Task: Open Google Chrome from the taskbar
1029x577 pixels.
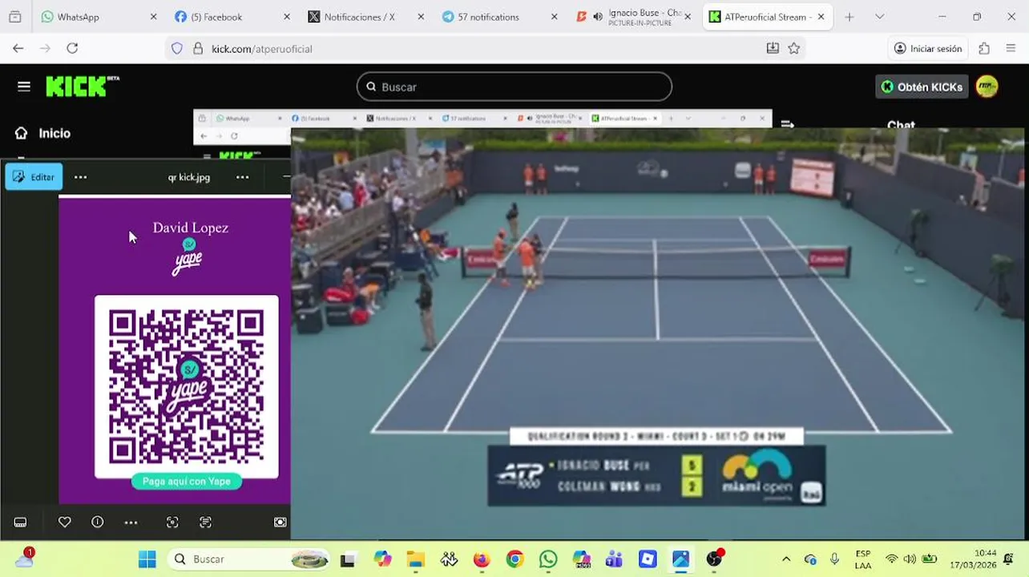Action: tap(515, 559)
